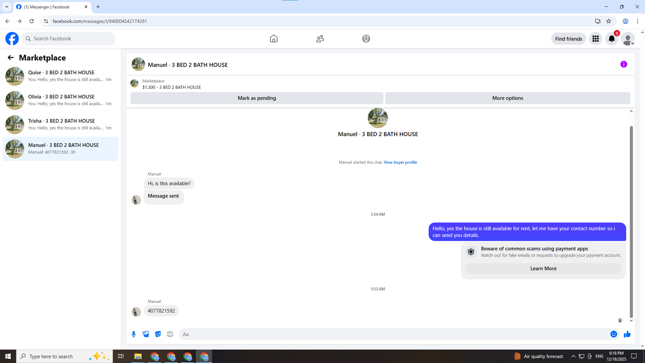Viewport: 645px width, 363px height.
Task: Open the Quise conversation
Action: pos(60,76)
